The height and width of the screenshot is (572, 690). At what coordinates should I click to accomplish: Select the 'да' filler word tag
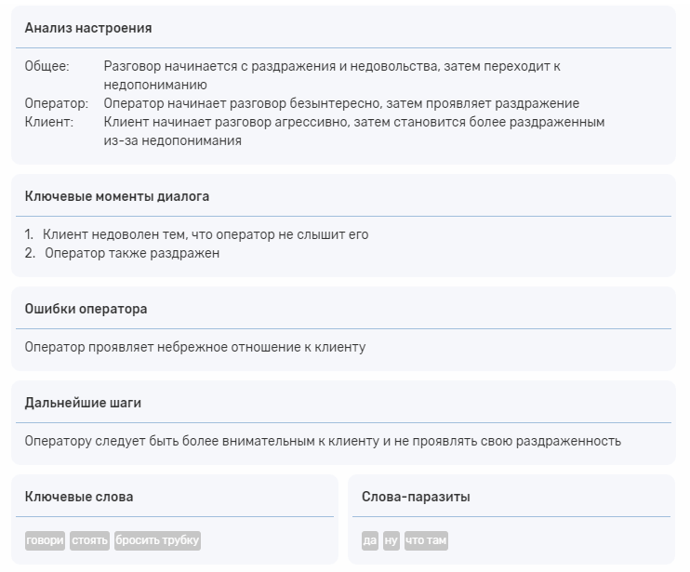pos(370,540)
